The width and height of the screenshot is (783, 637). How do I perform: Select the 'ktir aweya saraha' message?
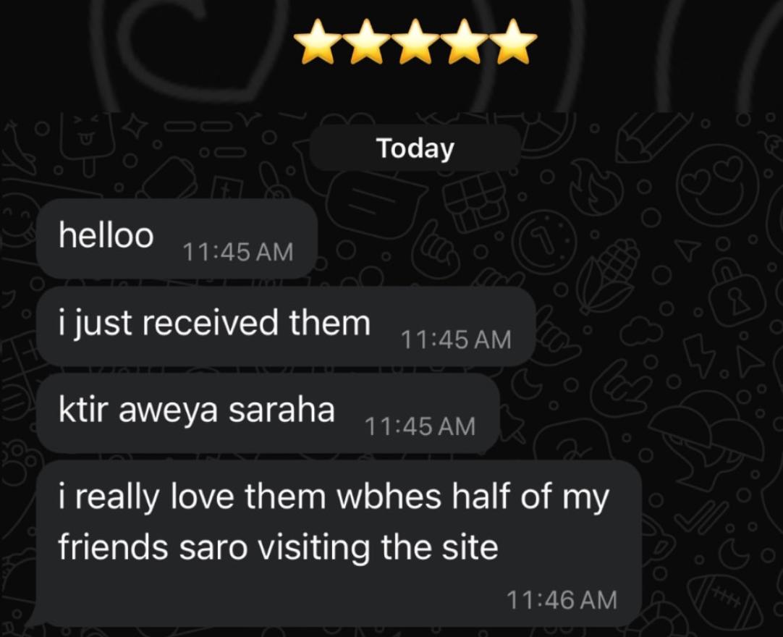coord(268,413)
